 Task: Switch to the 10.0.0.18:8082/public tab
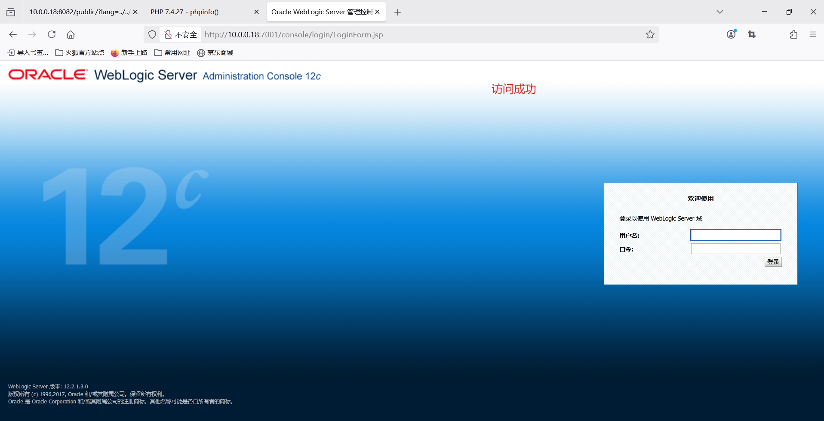coord(80,12)
